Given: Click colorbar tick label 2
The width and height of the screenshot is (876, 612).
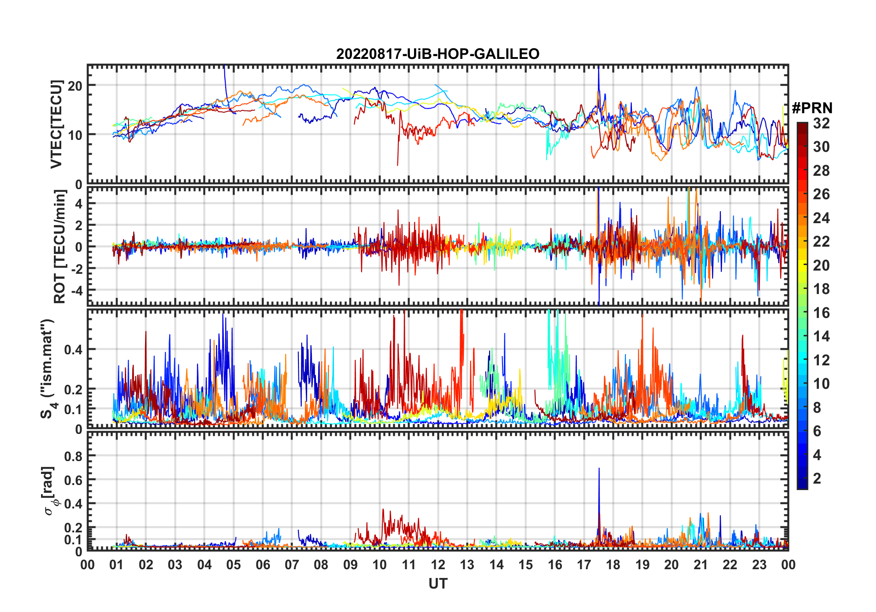Looking at the screenshot, I should 817,478.
